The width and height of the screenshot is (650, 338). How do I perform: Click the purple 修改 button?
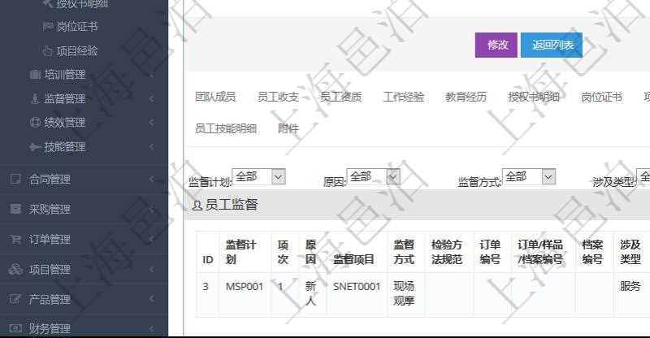tap(496, 45)
